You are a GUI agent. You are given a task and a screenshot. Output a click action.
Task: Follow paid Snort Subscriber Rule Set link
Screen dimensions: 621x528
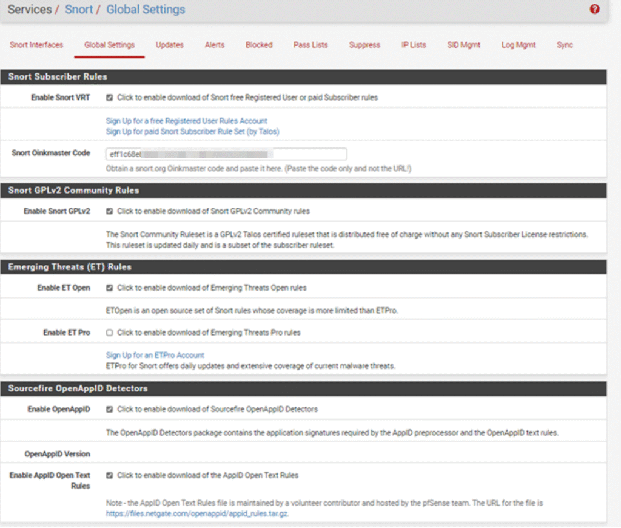pos(192,131)
